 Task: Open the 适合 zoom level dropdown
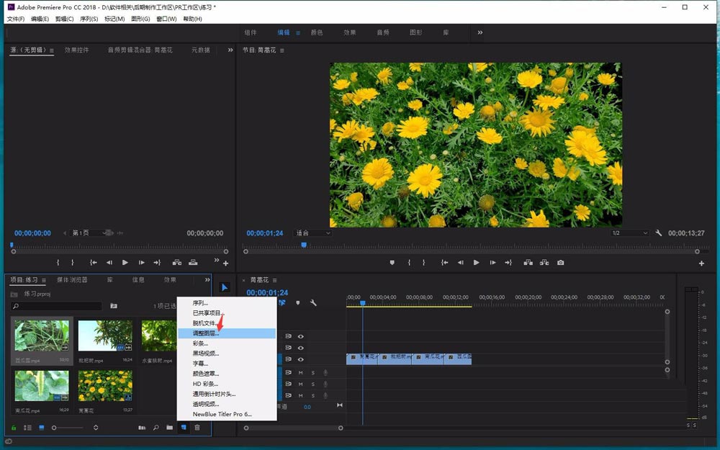pyautogui.click(x=313, y=233)
